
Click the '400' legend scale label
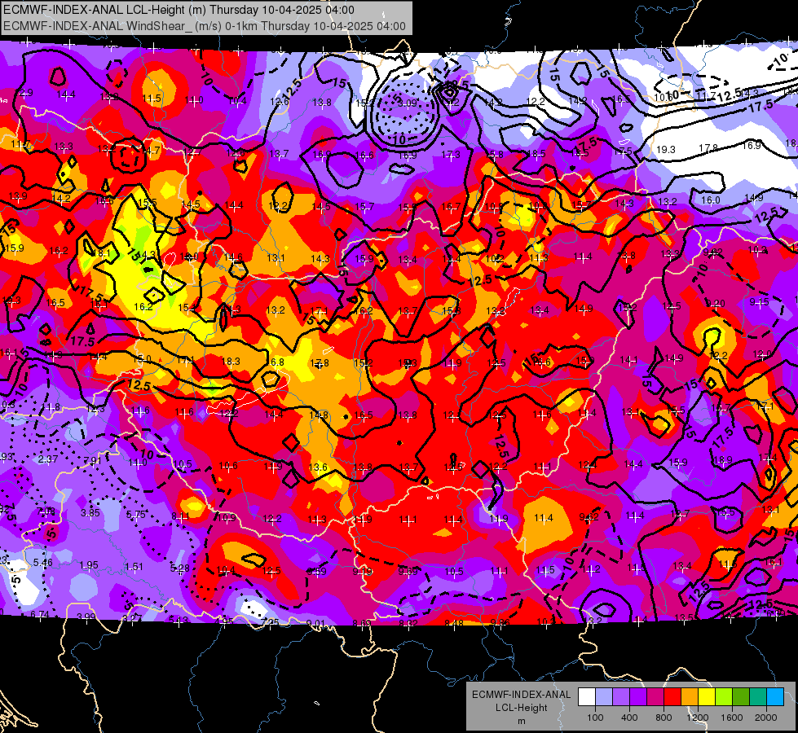pyautogui.click(x=629, y=718)
